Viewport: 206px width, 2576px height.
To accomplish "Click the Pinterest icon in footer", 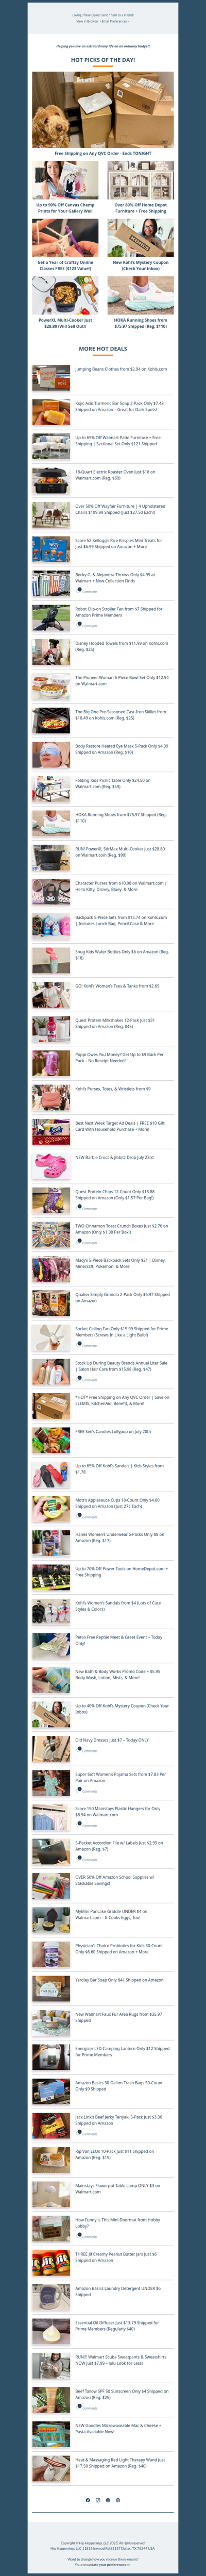I will pos(118,2500).
